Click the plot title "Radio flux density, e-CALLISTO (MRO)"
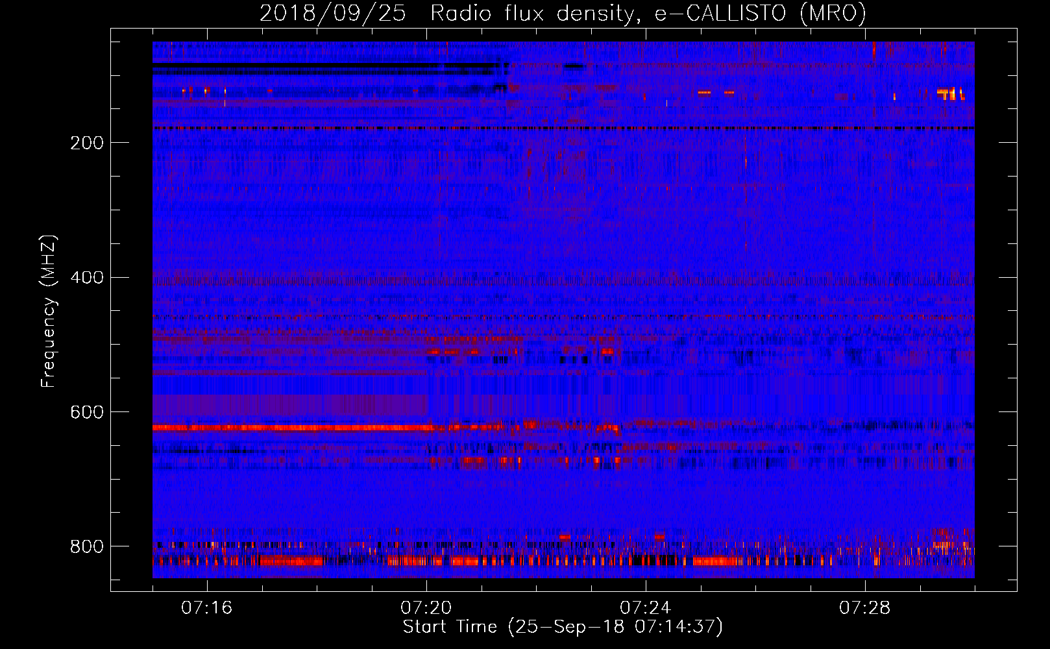Viewport: 1050px width, 649px height. 648,13
